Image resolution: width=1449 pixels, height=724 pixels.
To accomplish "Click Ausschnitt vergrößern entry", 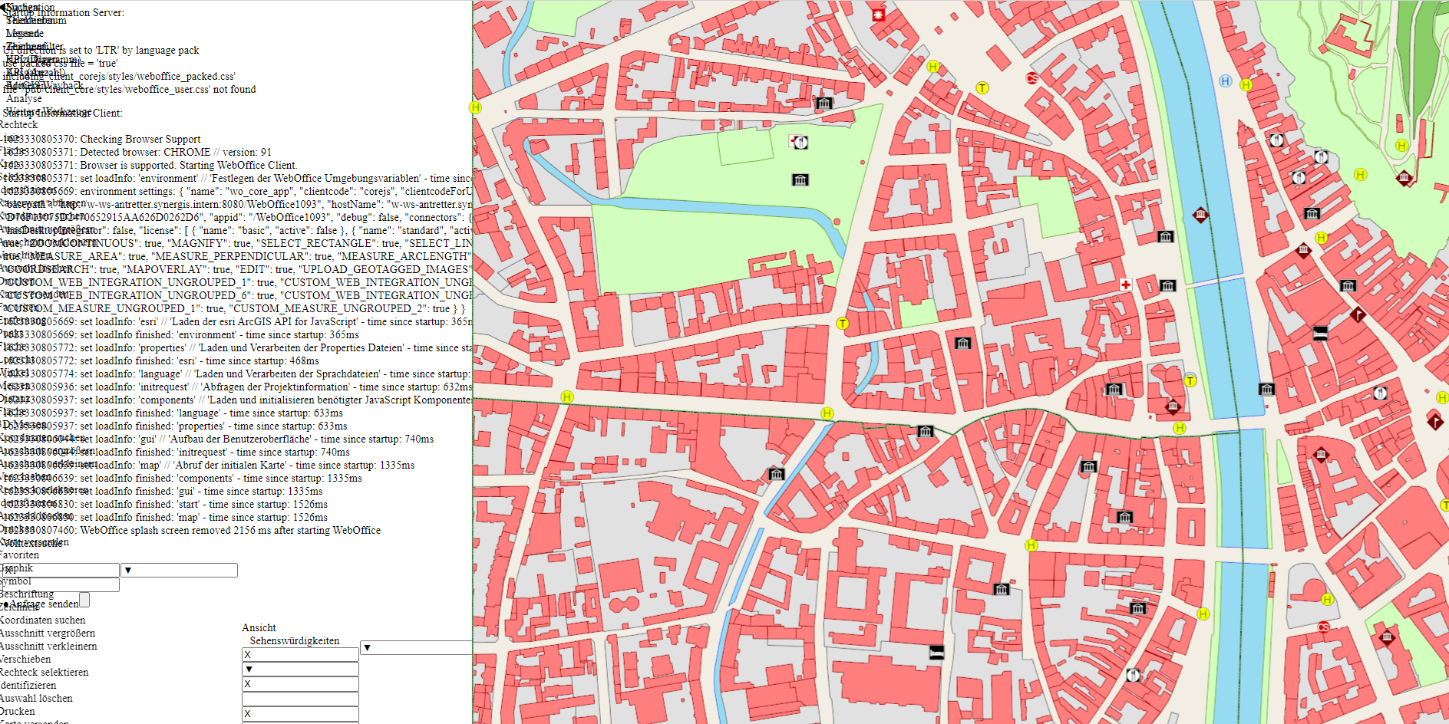I will click(x=48, y=633).
